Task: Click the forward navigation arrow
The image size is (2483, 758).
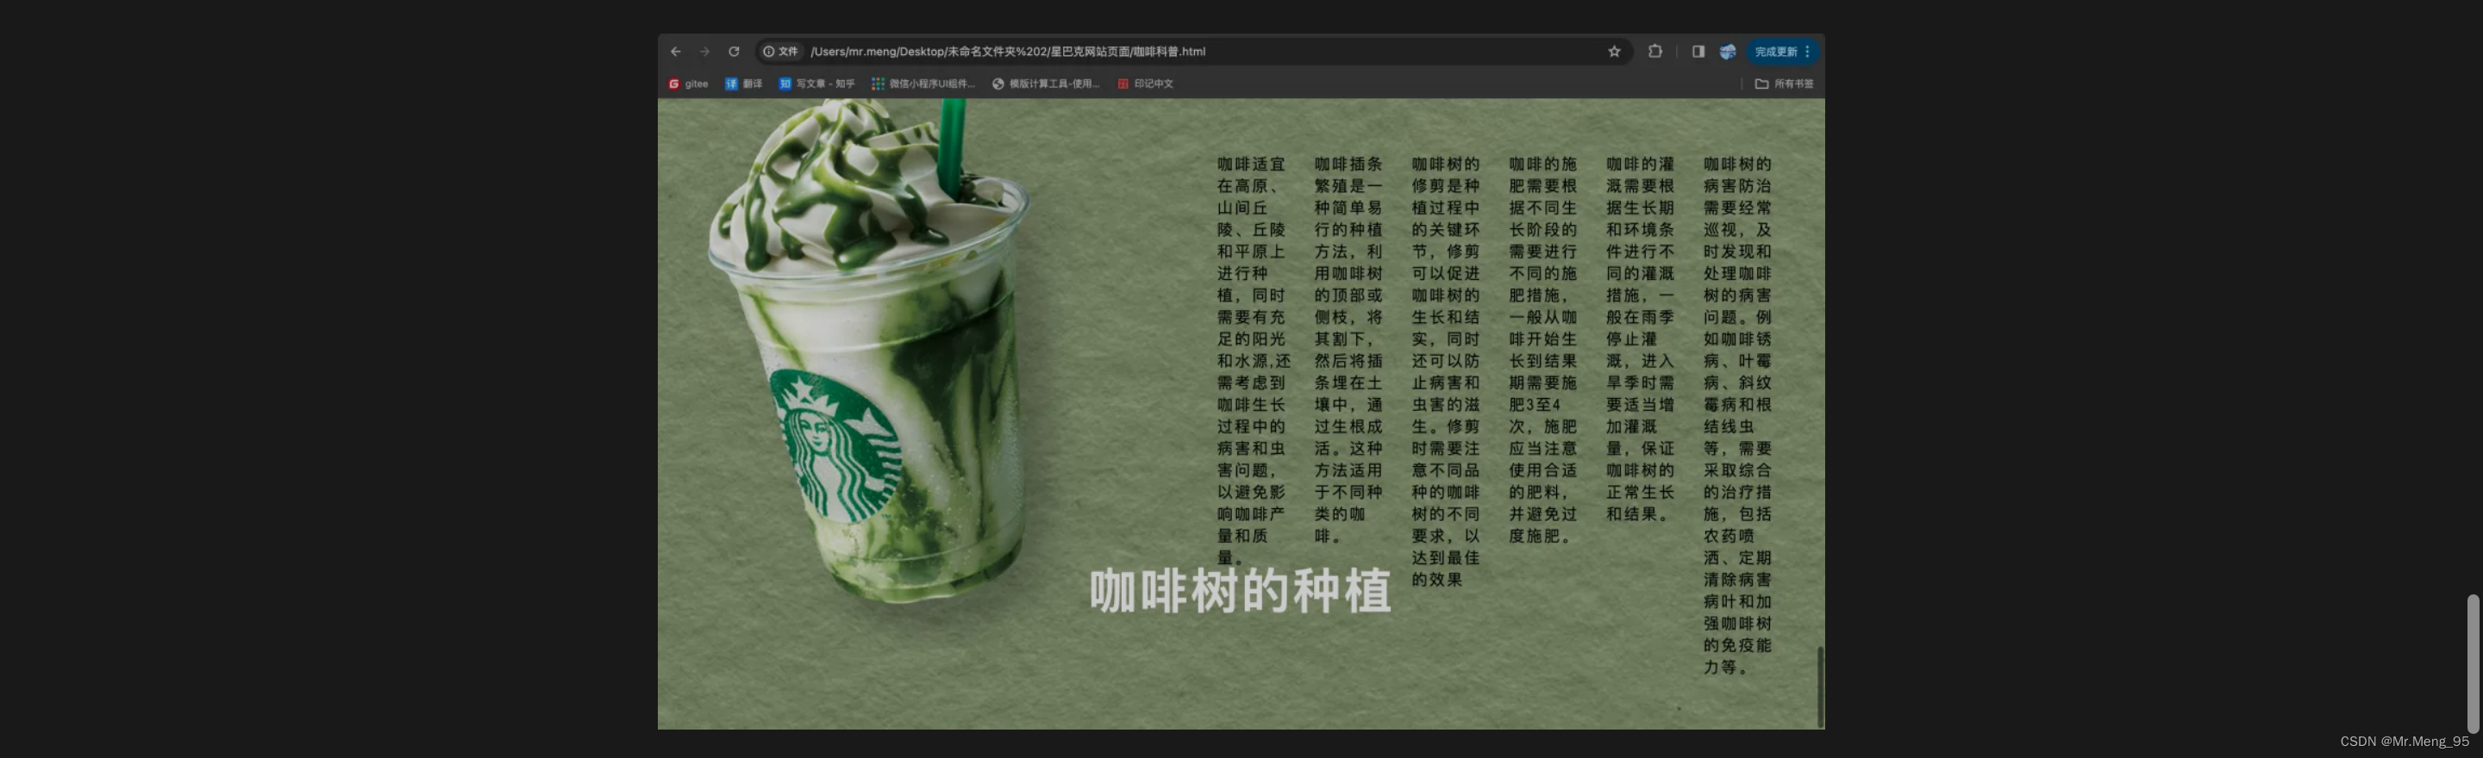Action: point(704,52)
